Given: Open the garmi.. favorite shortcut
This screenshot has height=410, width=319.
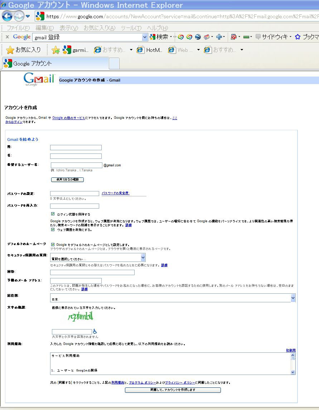Looking at the screenshot, I should (x=76, y=50).
